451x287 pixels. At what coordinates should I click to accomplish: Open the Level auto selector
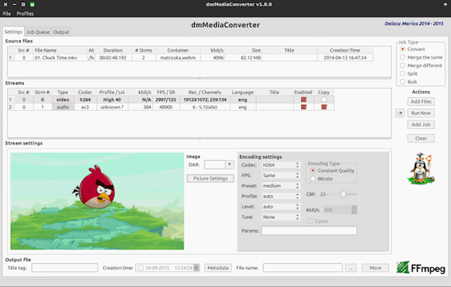click(281, 207)
